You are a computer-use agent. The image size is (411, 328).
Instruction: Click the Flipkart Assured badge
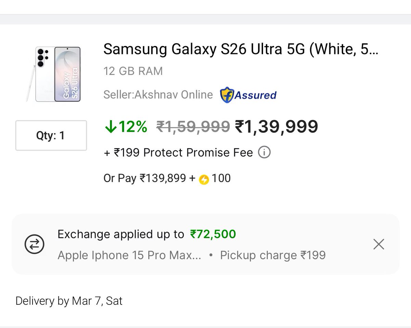248,95
